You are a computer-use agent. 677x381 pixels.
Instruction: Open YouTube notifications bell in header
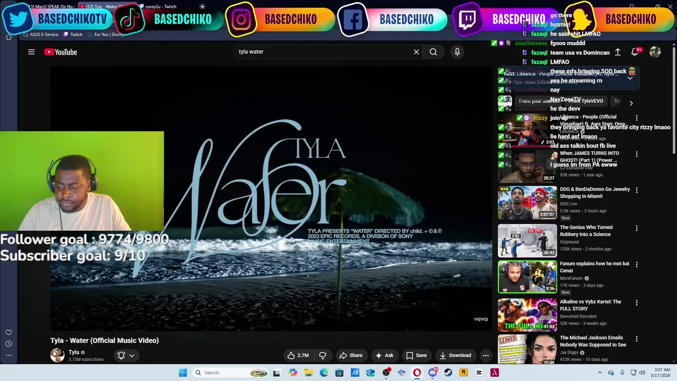point(635,52)
